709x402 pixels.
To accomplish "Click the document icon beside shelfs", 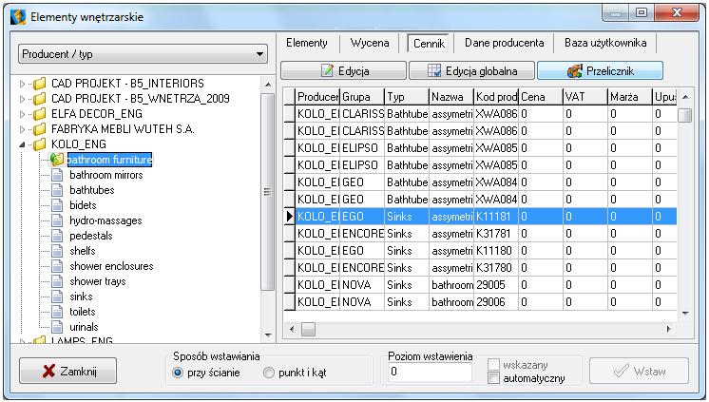I will pos(57,251).
